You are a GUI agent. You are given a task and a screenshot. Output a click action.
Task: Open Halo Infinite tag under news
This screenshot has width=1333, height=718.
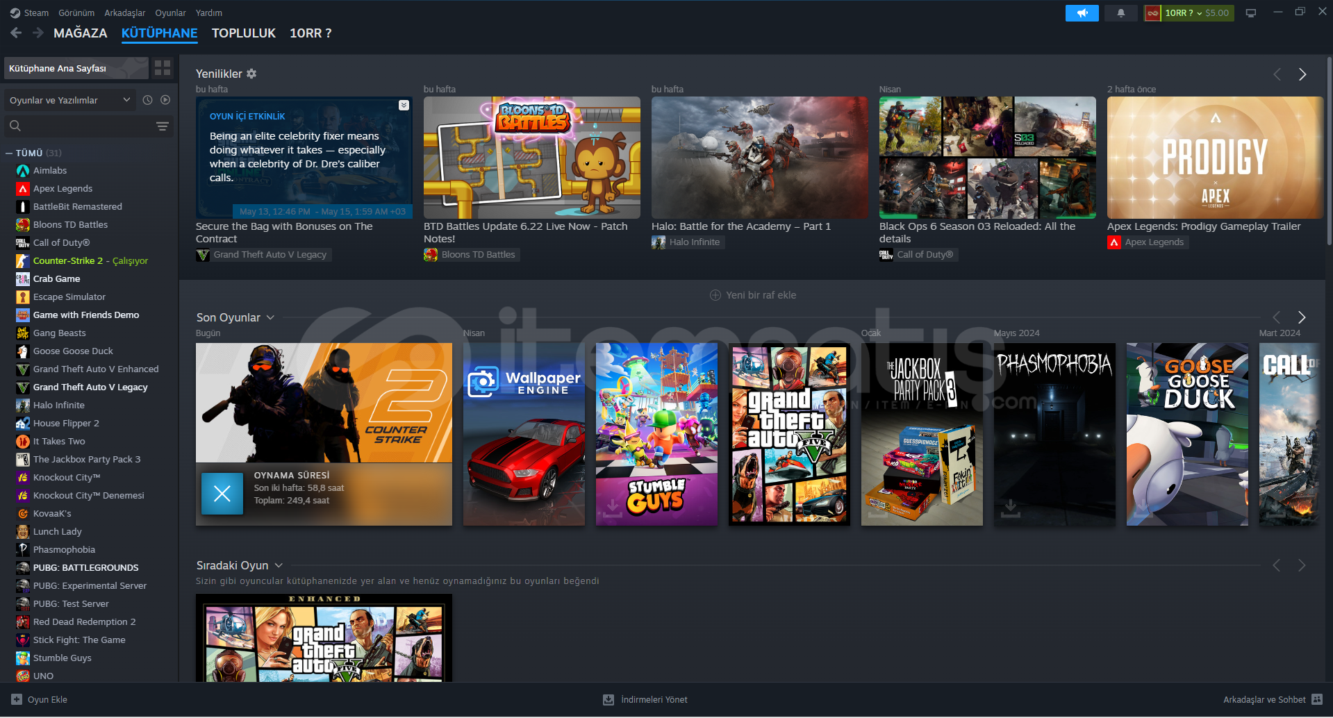tap(688, 242)
